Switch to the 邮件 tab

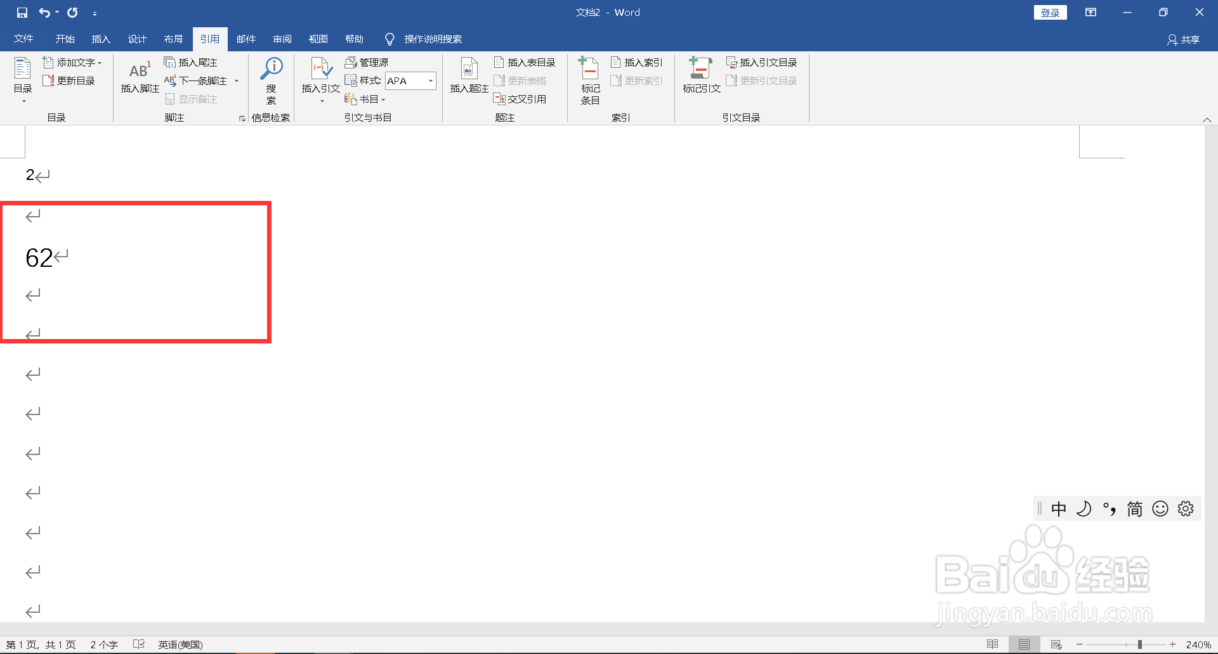[x=246, y=39]
